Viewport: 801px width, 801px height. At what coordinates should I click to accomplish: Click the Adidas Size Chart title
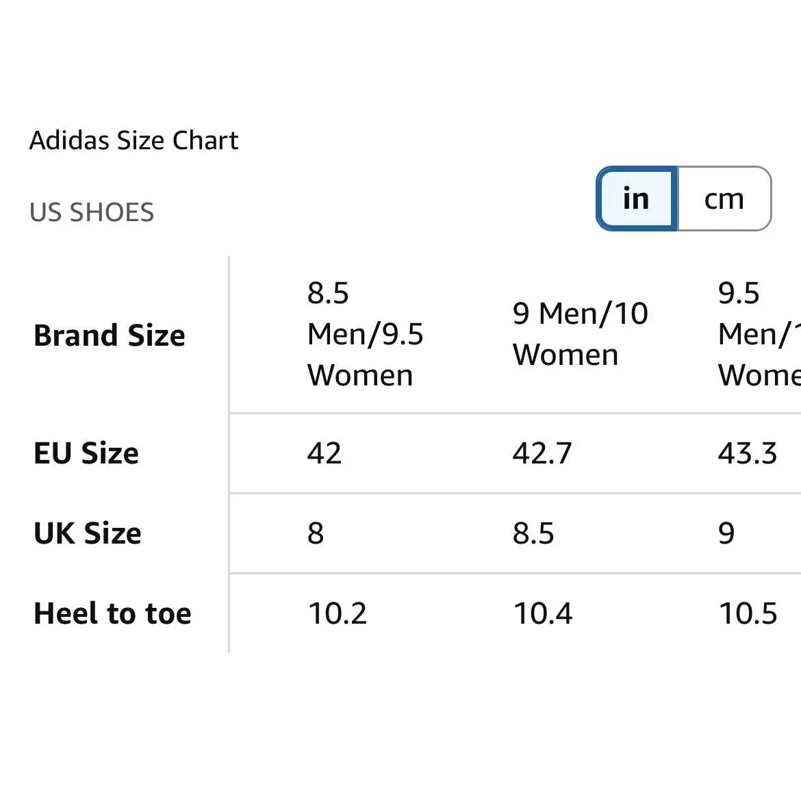tap(133, 140)
